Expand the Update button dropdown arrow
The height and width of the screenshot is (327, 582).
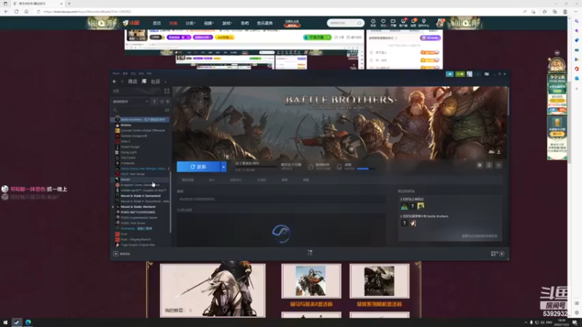coord(223,167)
